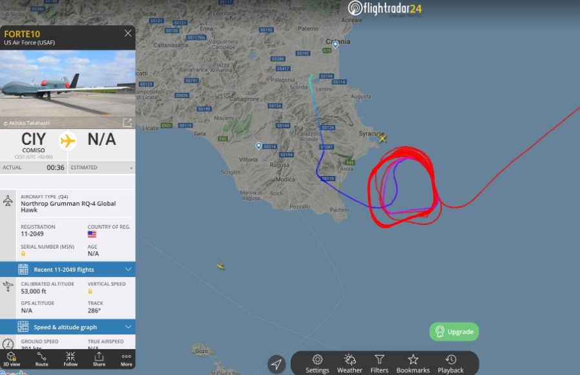The height and width of the screenshot is (375, 580).
Task: Click the Global Hawk aircraft photo
Action: [x=68, y=89]
